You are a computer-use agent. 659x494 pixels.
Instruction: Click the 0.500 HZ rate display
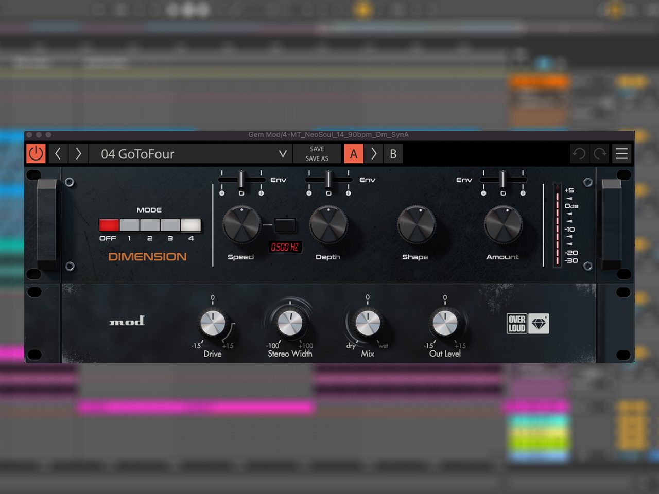pos(285,247)
